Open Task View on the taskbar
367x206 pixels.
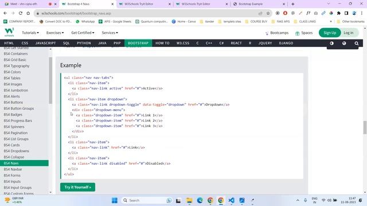coord(178,200)
